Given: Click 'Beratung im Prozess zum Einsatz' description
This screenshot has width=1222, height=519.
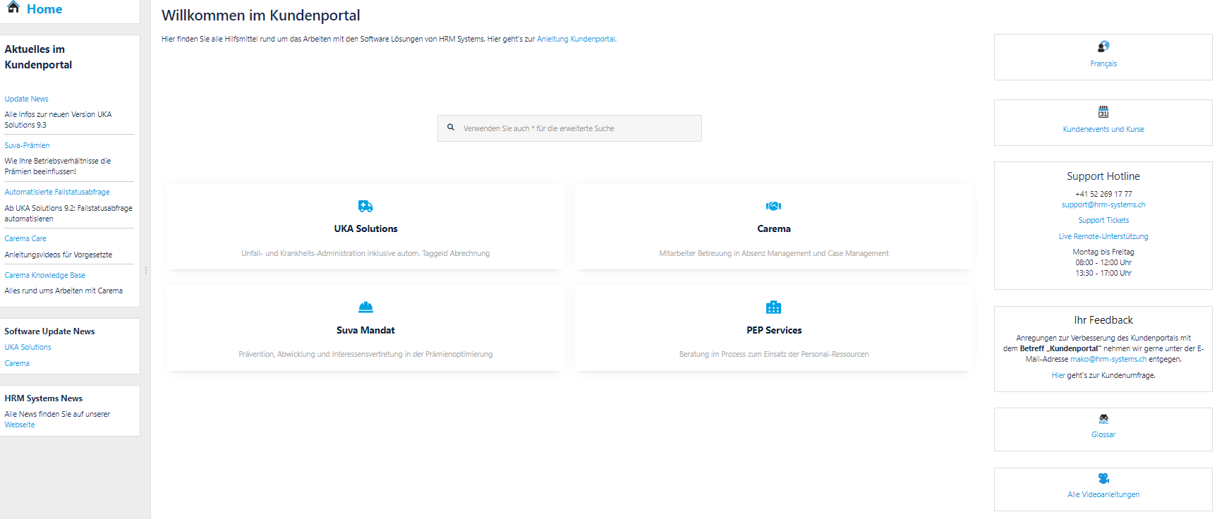Looking at the screenshot, I should point(774,354).
